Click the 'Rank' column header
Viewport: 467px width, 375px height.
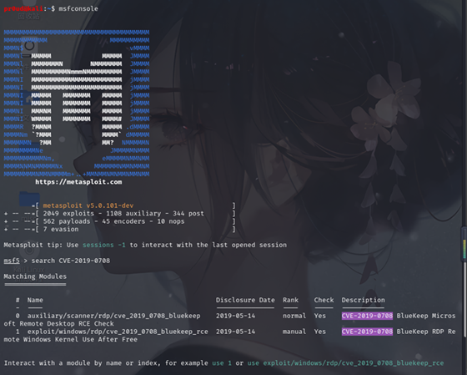coord(290,300)
